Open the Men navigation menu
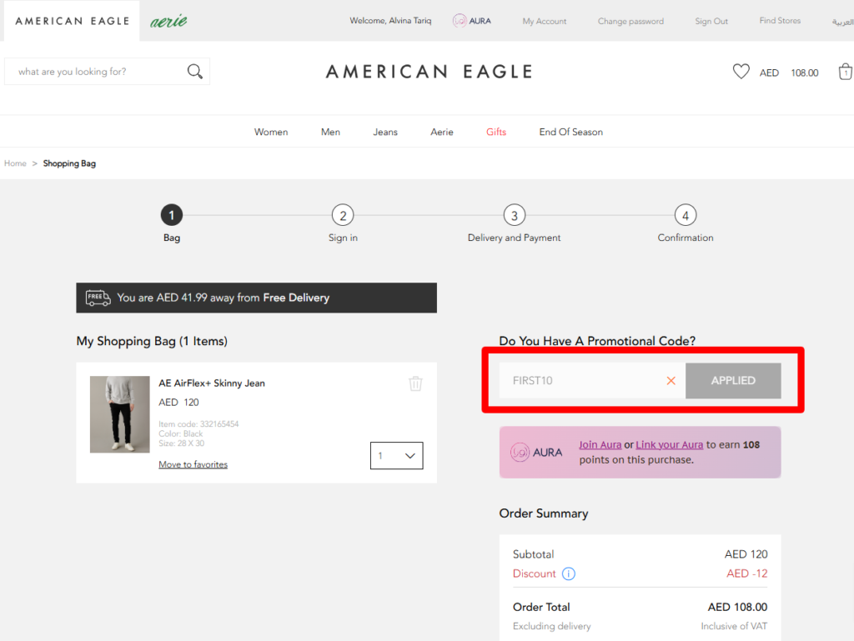 [x=330, y=131]
